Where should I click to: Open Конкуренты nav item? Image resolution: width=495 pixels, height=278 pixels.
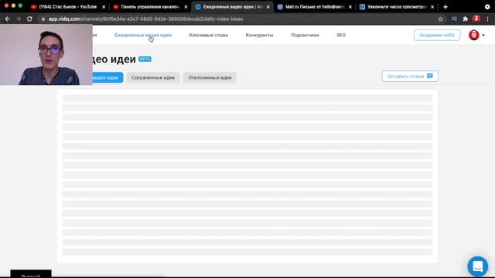pyautogui.click(x=259, y=35)
